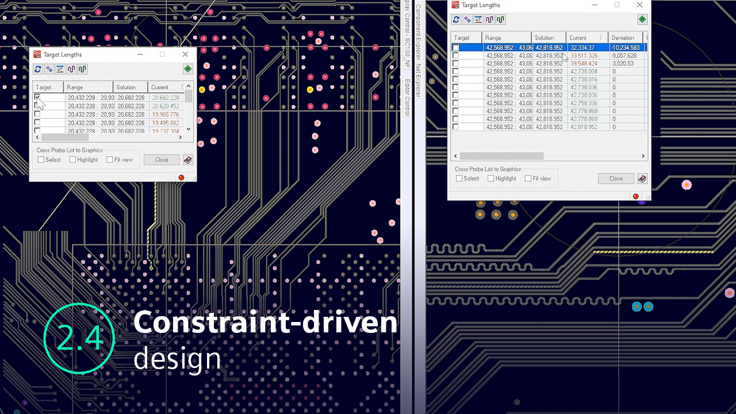
Task: Check Target box for row with current 33,511.326
Action: 456,56
